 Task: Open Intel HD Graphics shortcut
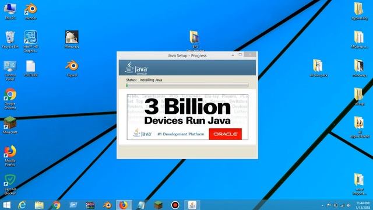coord(31,41)
